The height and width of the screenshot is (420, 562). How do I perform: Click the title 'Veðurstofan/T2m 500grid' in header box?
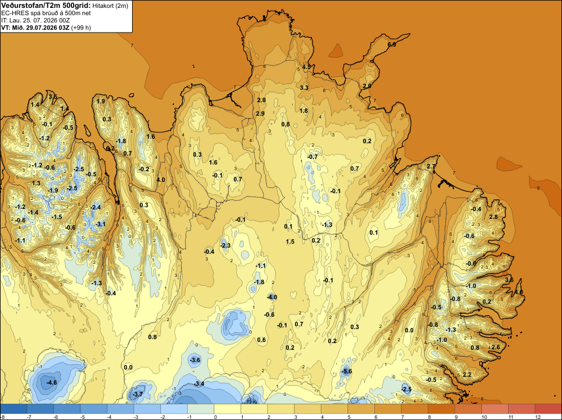tap(46, 6)
